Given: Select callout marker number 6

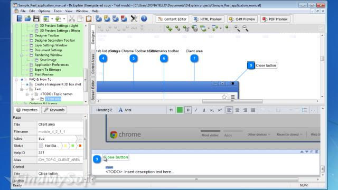Looking at the screenshot, I should pyautogui.click(x=164, y=59).
